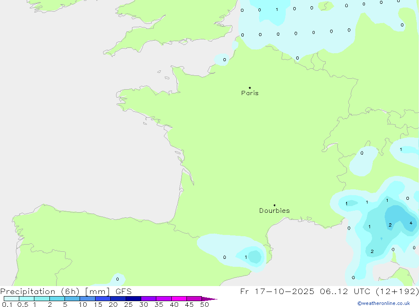Click the legend label 50
Image resolution: width=419 pixels, height=307 pixels.
[204, 304]
